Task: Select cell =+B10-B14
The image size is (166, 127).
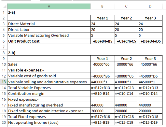Action: (102, 93)
